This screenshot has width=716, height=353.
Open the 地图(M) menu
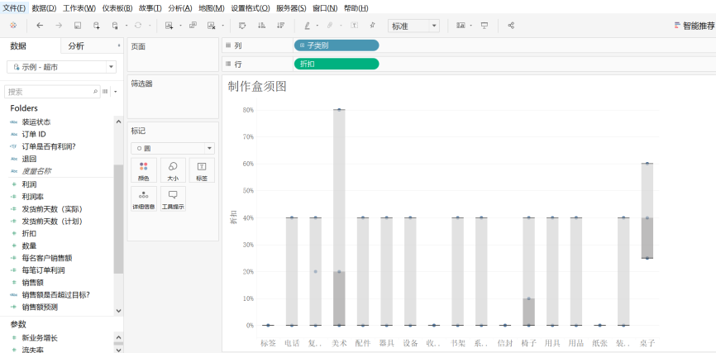coord(212,8)
